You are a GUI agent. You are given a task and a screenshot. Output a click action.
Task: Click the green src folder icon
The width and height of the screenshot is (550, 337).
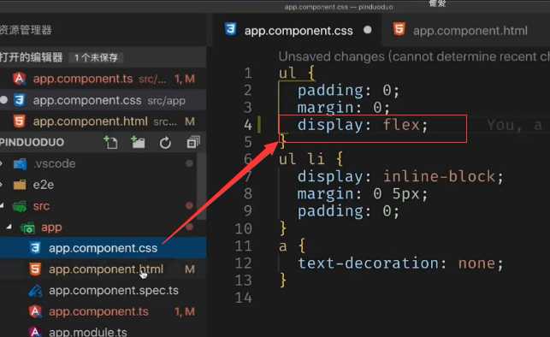20,206
